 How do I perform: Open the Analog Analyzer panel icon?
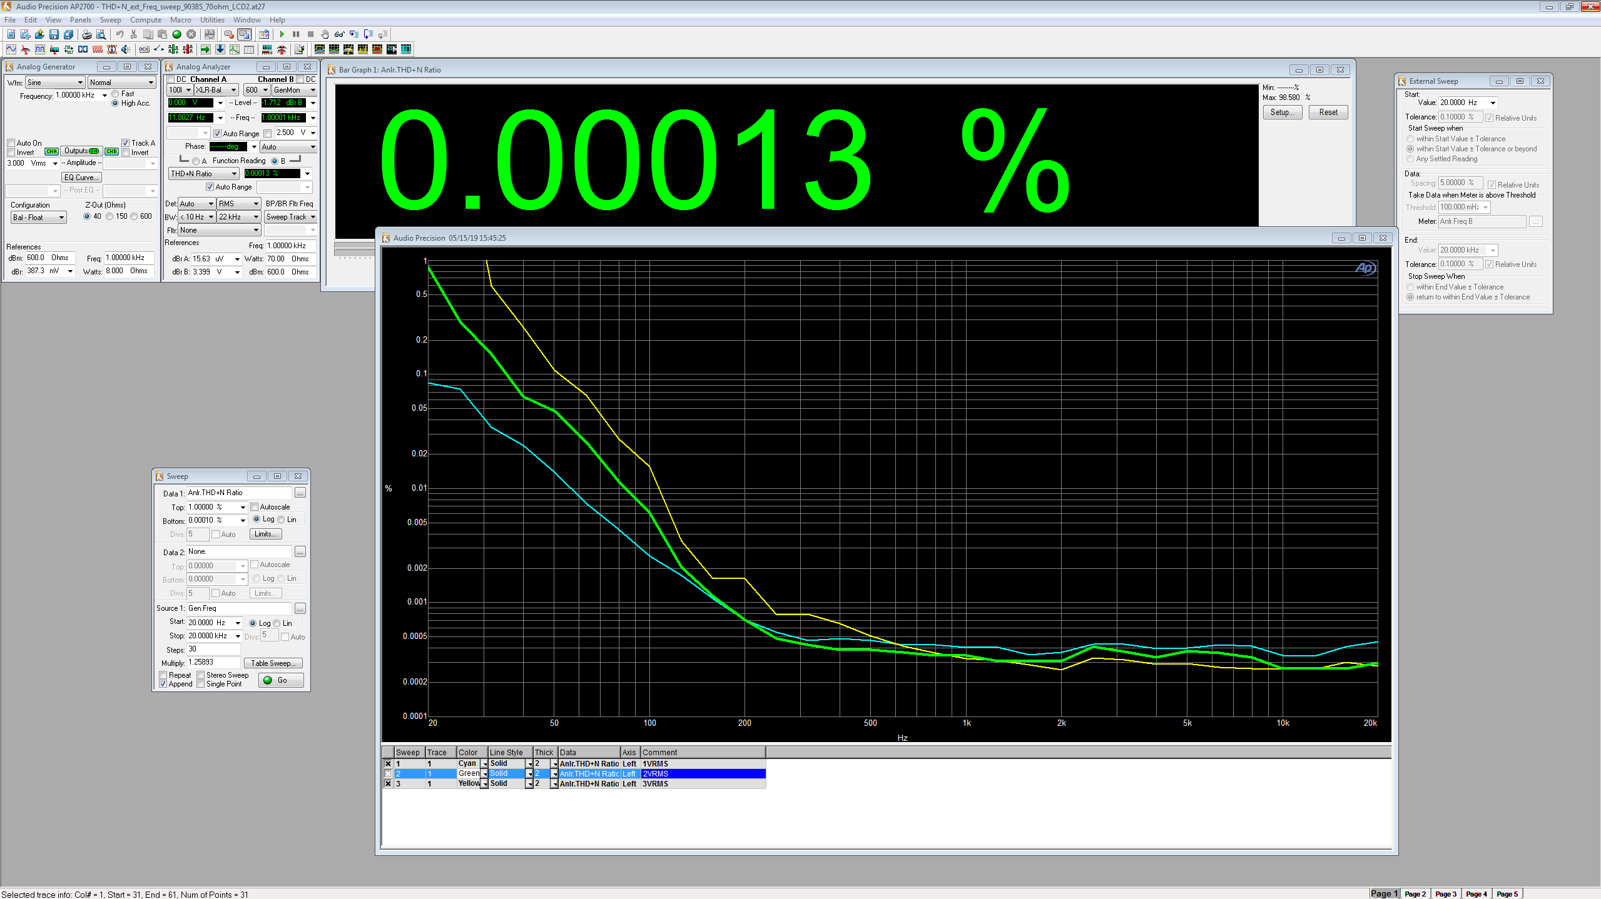(x=26, y=49)
